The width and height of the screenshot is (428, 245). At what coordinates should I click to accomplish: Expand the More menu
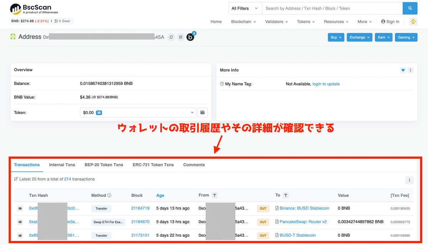[365, 22]
